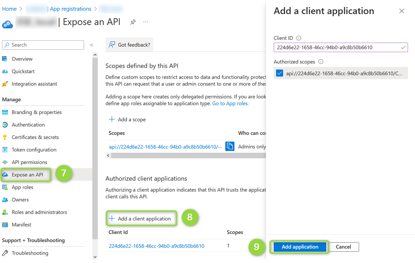This screenshot has width=415, height=263.
Task: Go to App registrations breadcrumb
Action: click(x=71, y=9)
